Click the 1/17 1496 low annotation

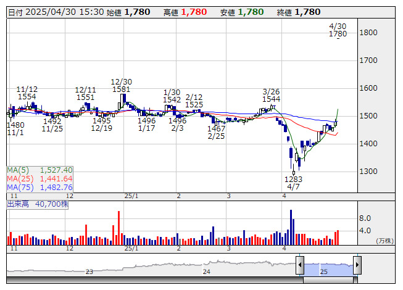pos(146,124)
